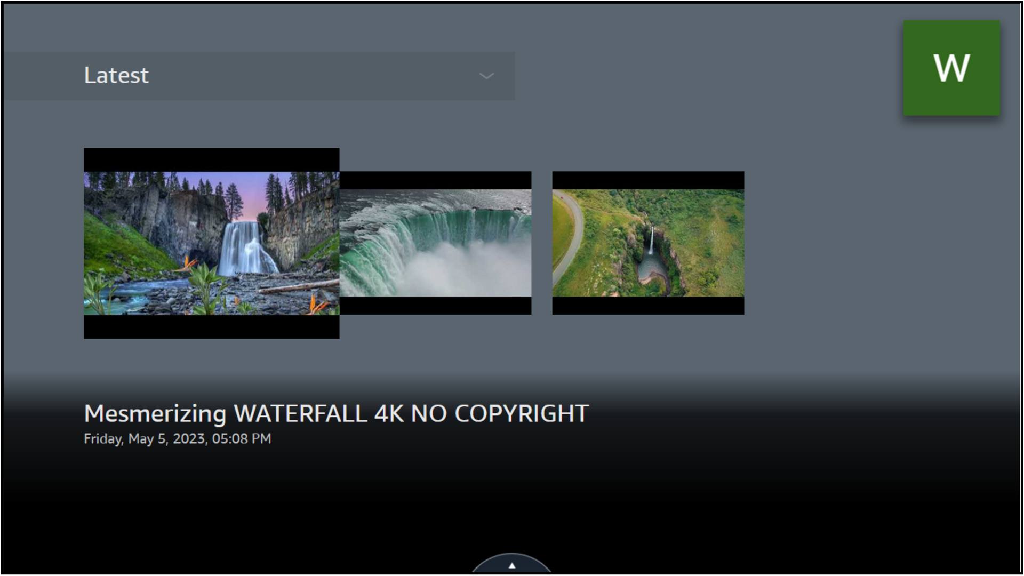Select the highlighted forest waterfall thumbnail
The width and height of the screenshot is (1024, 576).
[212, 243]
